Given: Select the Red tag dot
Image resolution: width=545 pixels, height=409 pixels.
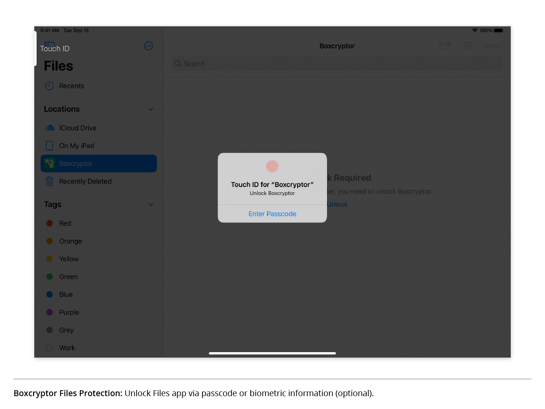Looking at the screenshot, I should pyautogui.click(x=49, y=223).
